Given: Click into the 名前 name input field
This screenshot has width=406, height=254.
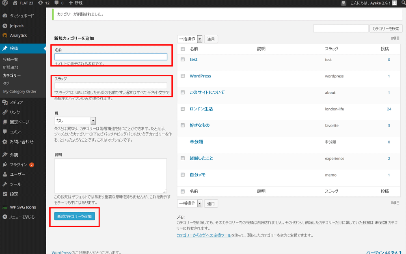Looking at the screenshot, I should coord(111,57).
